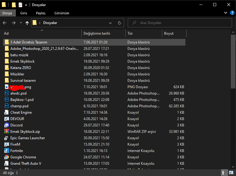Go forward using the right arrow button
This screenshot has height=176, width=236.
pos(14,23)
